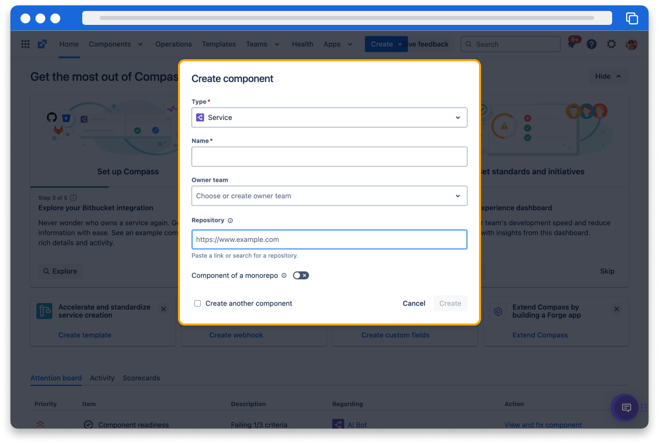Click the browser address bar
659x444 pixels.
point(347,18)
